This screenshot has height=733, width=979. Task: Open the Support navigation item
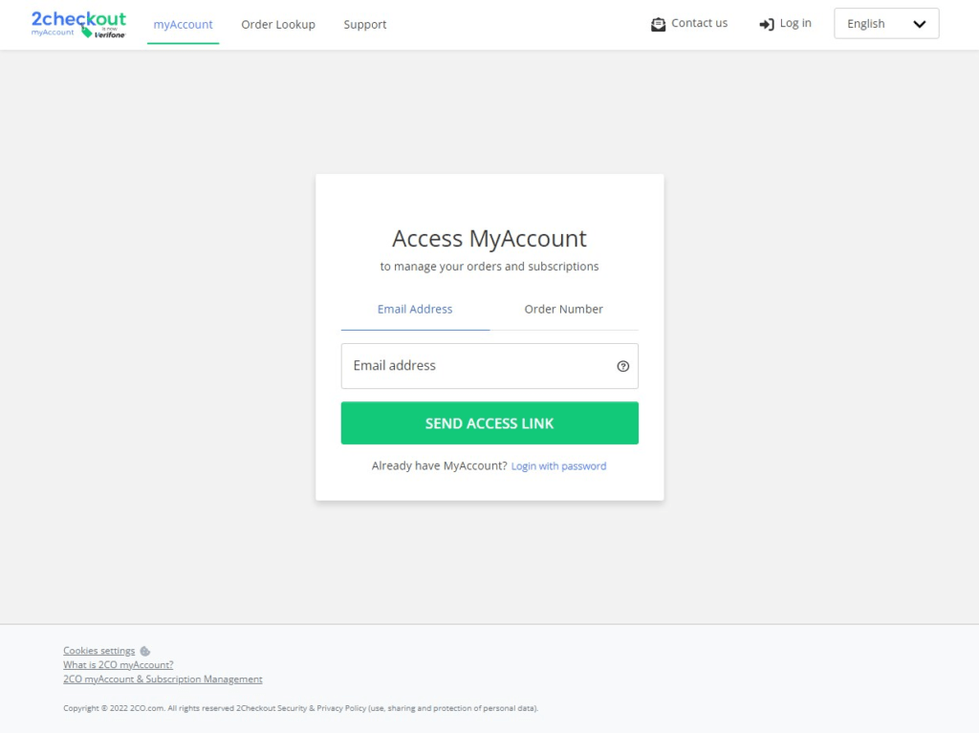(x=364, y=24)
